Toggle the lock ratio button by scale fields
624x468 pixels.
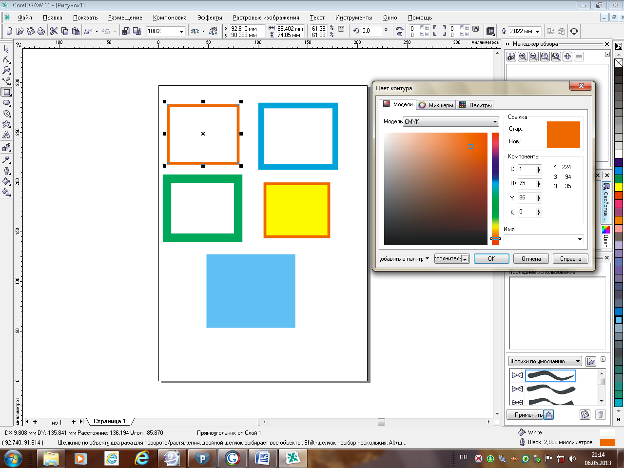(x=341, y=29)
